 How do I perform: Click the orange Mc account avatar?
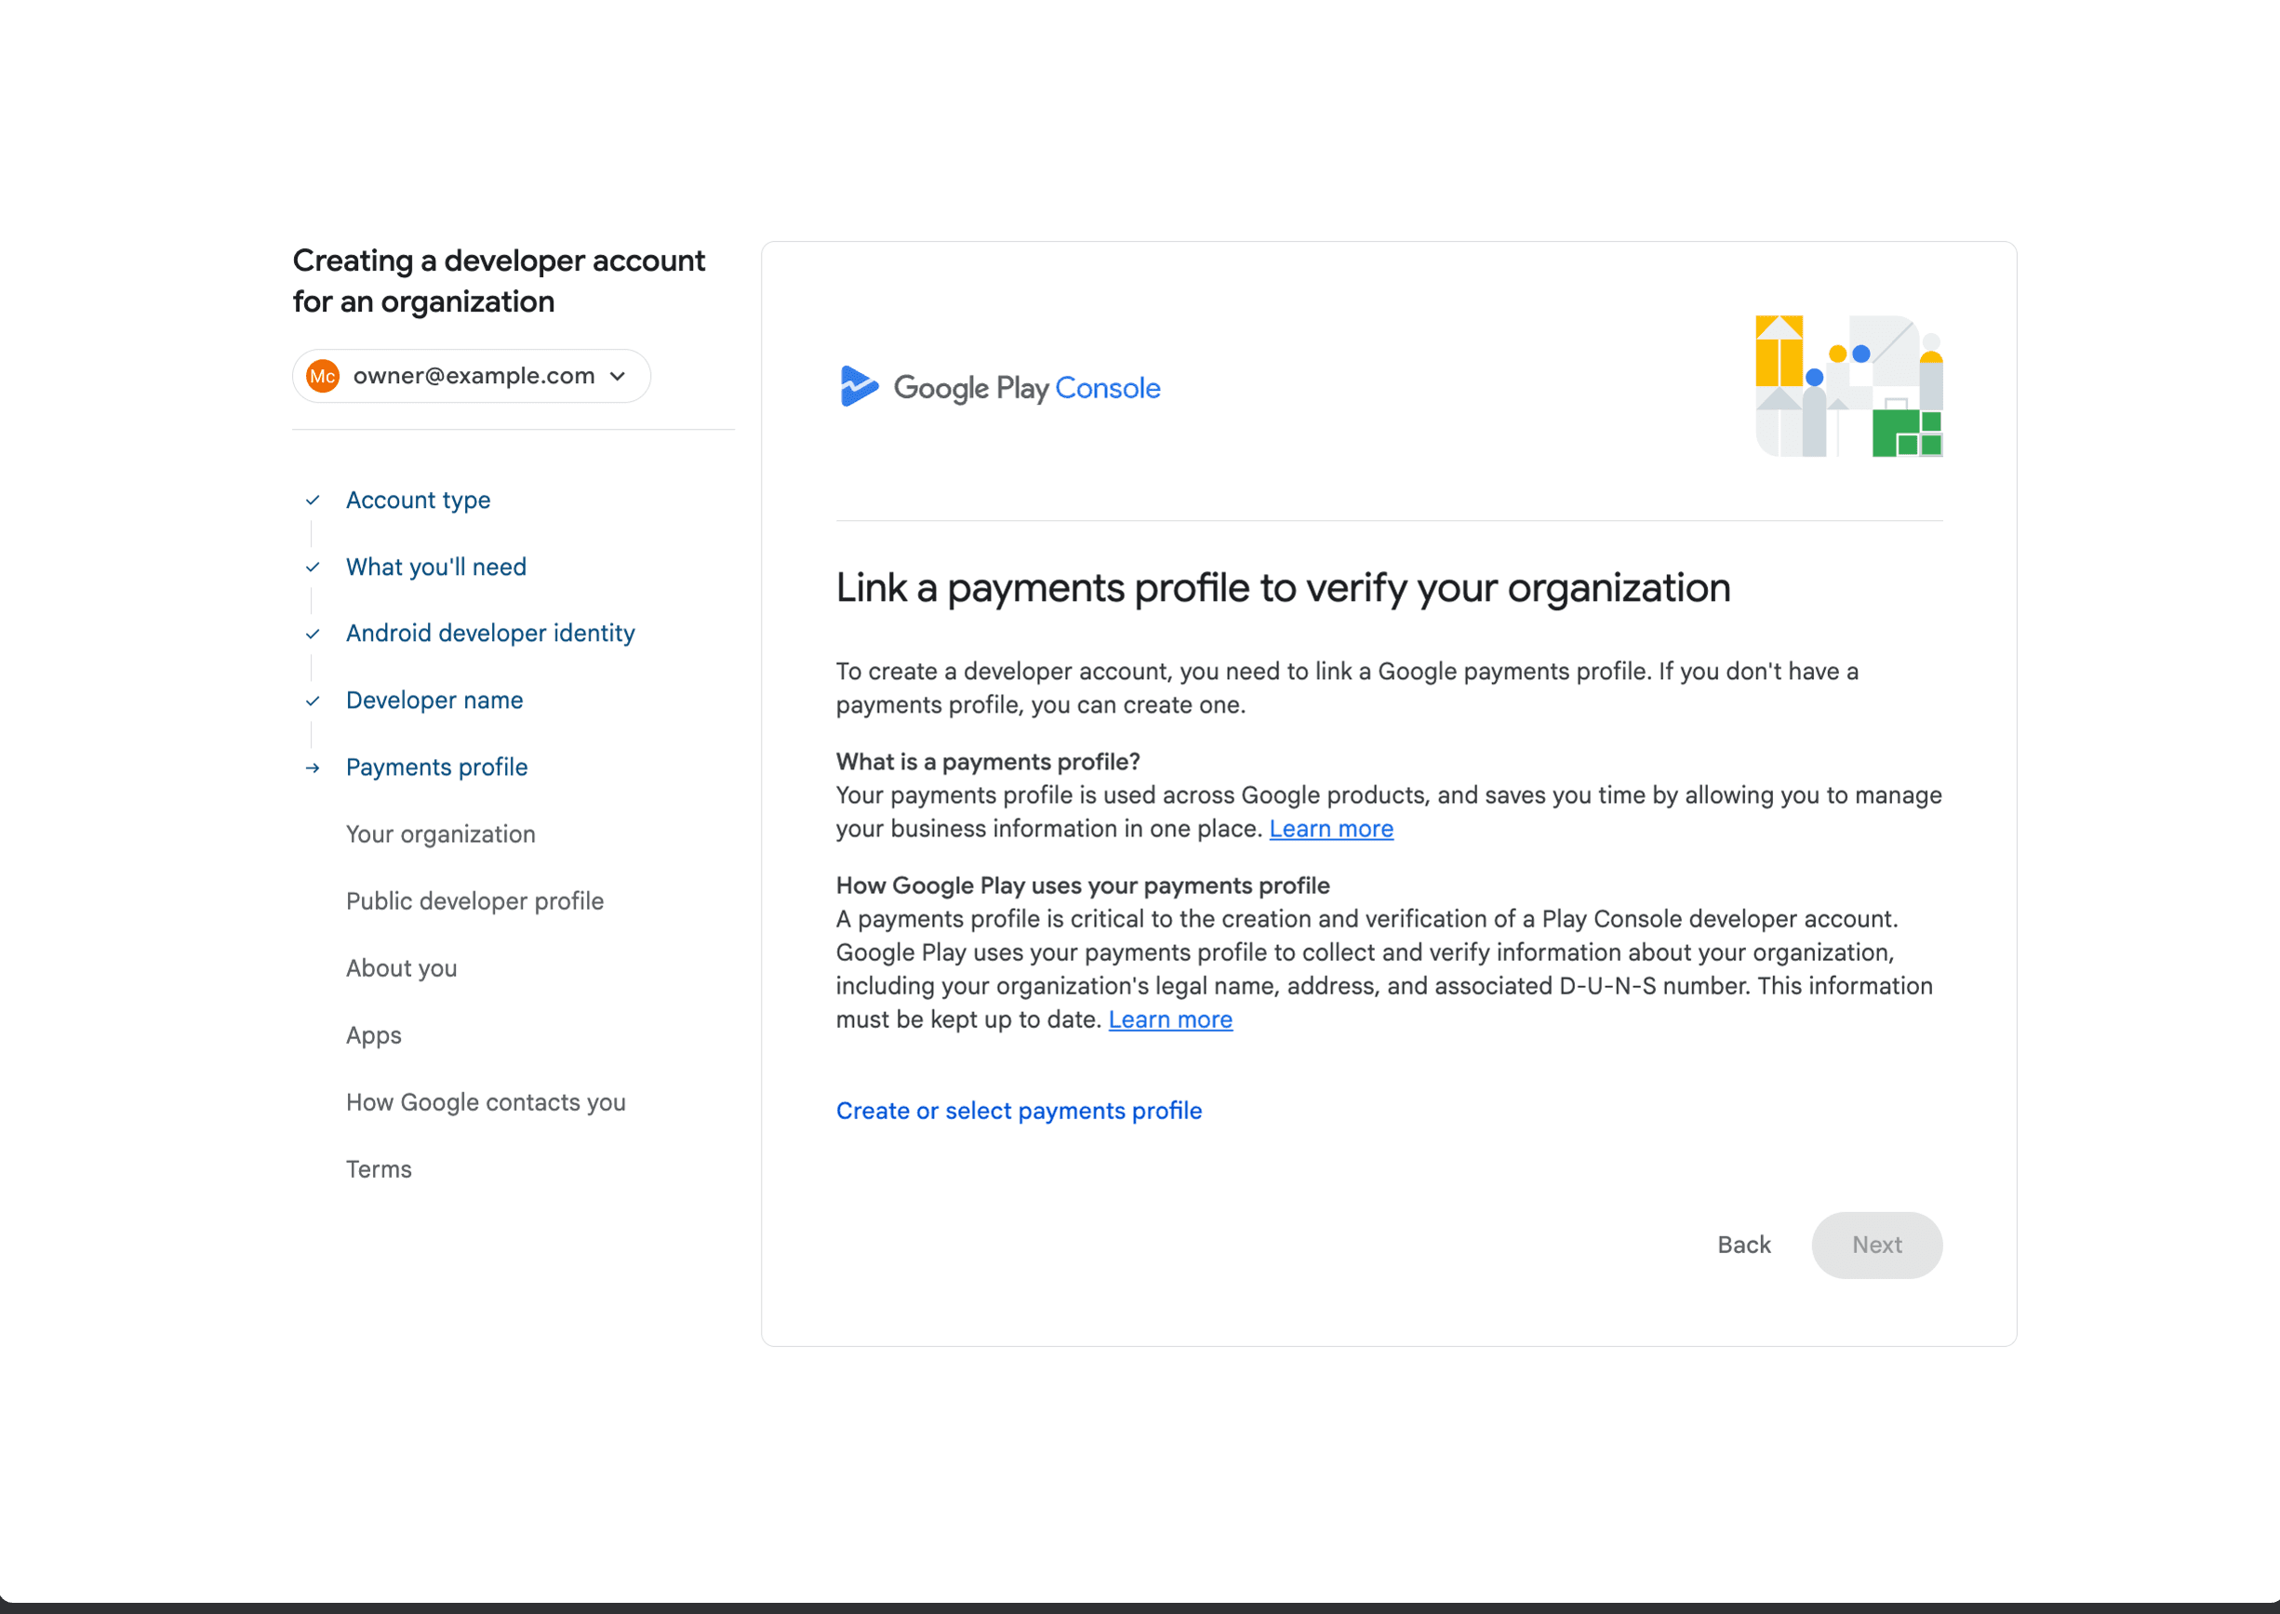[323, 376]
